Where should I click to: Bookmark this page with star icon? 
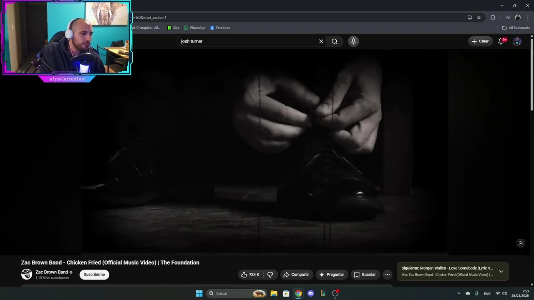pyautogui.click(x=479, y=17)
